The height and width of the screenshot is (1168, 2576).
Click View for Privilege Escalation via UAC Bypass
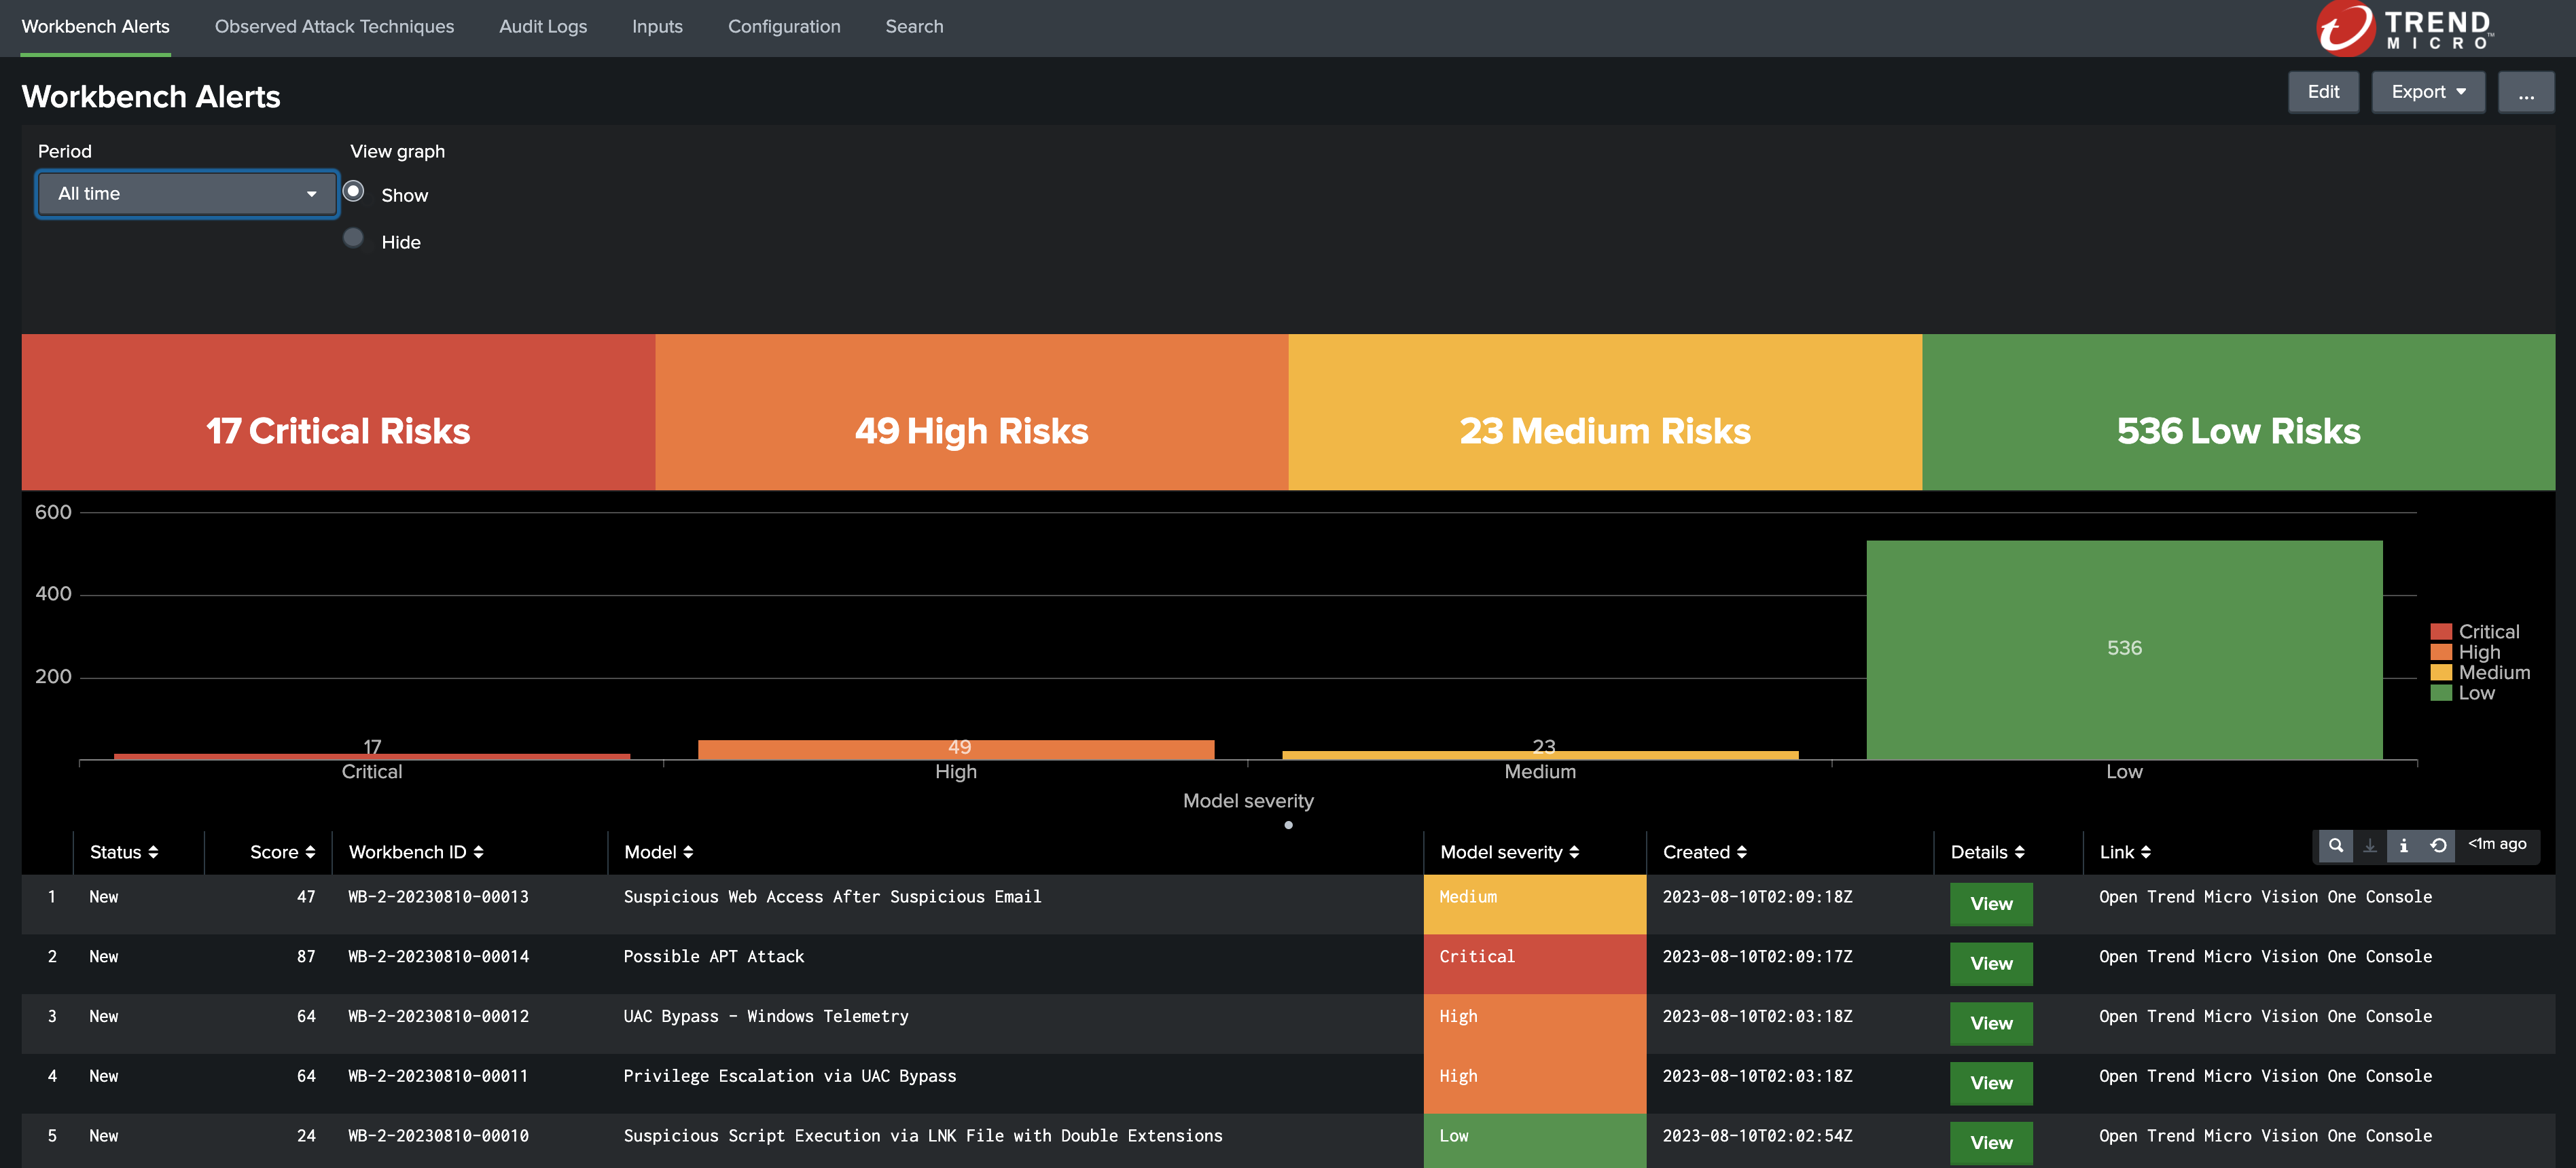click(1990, 1083)
